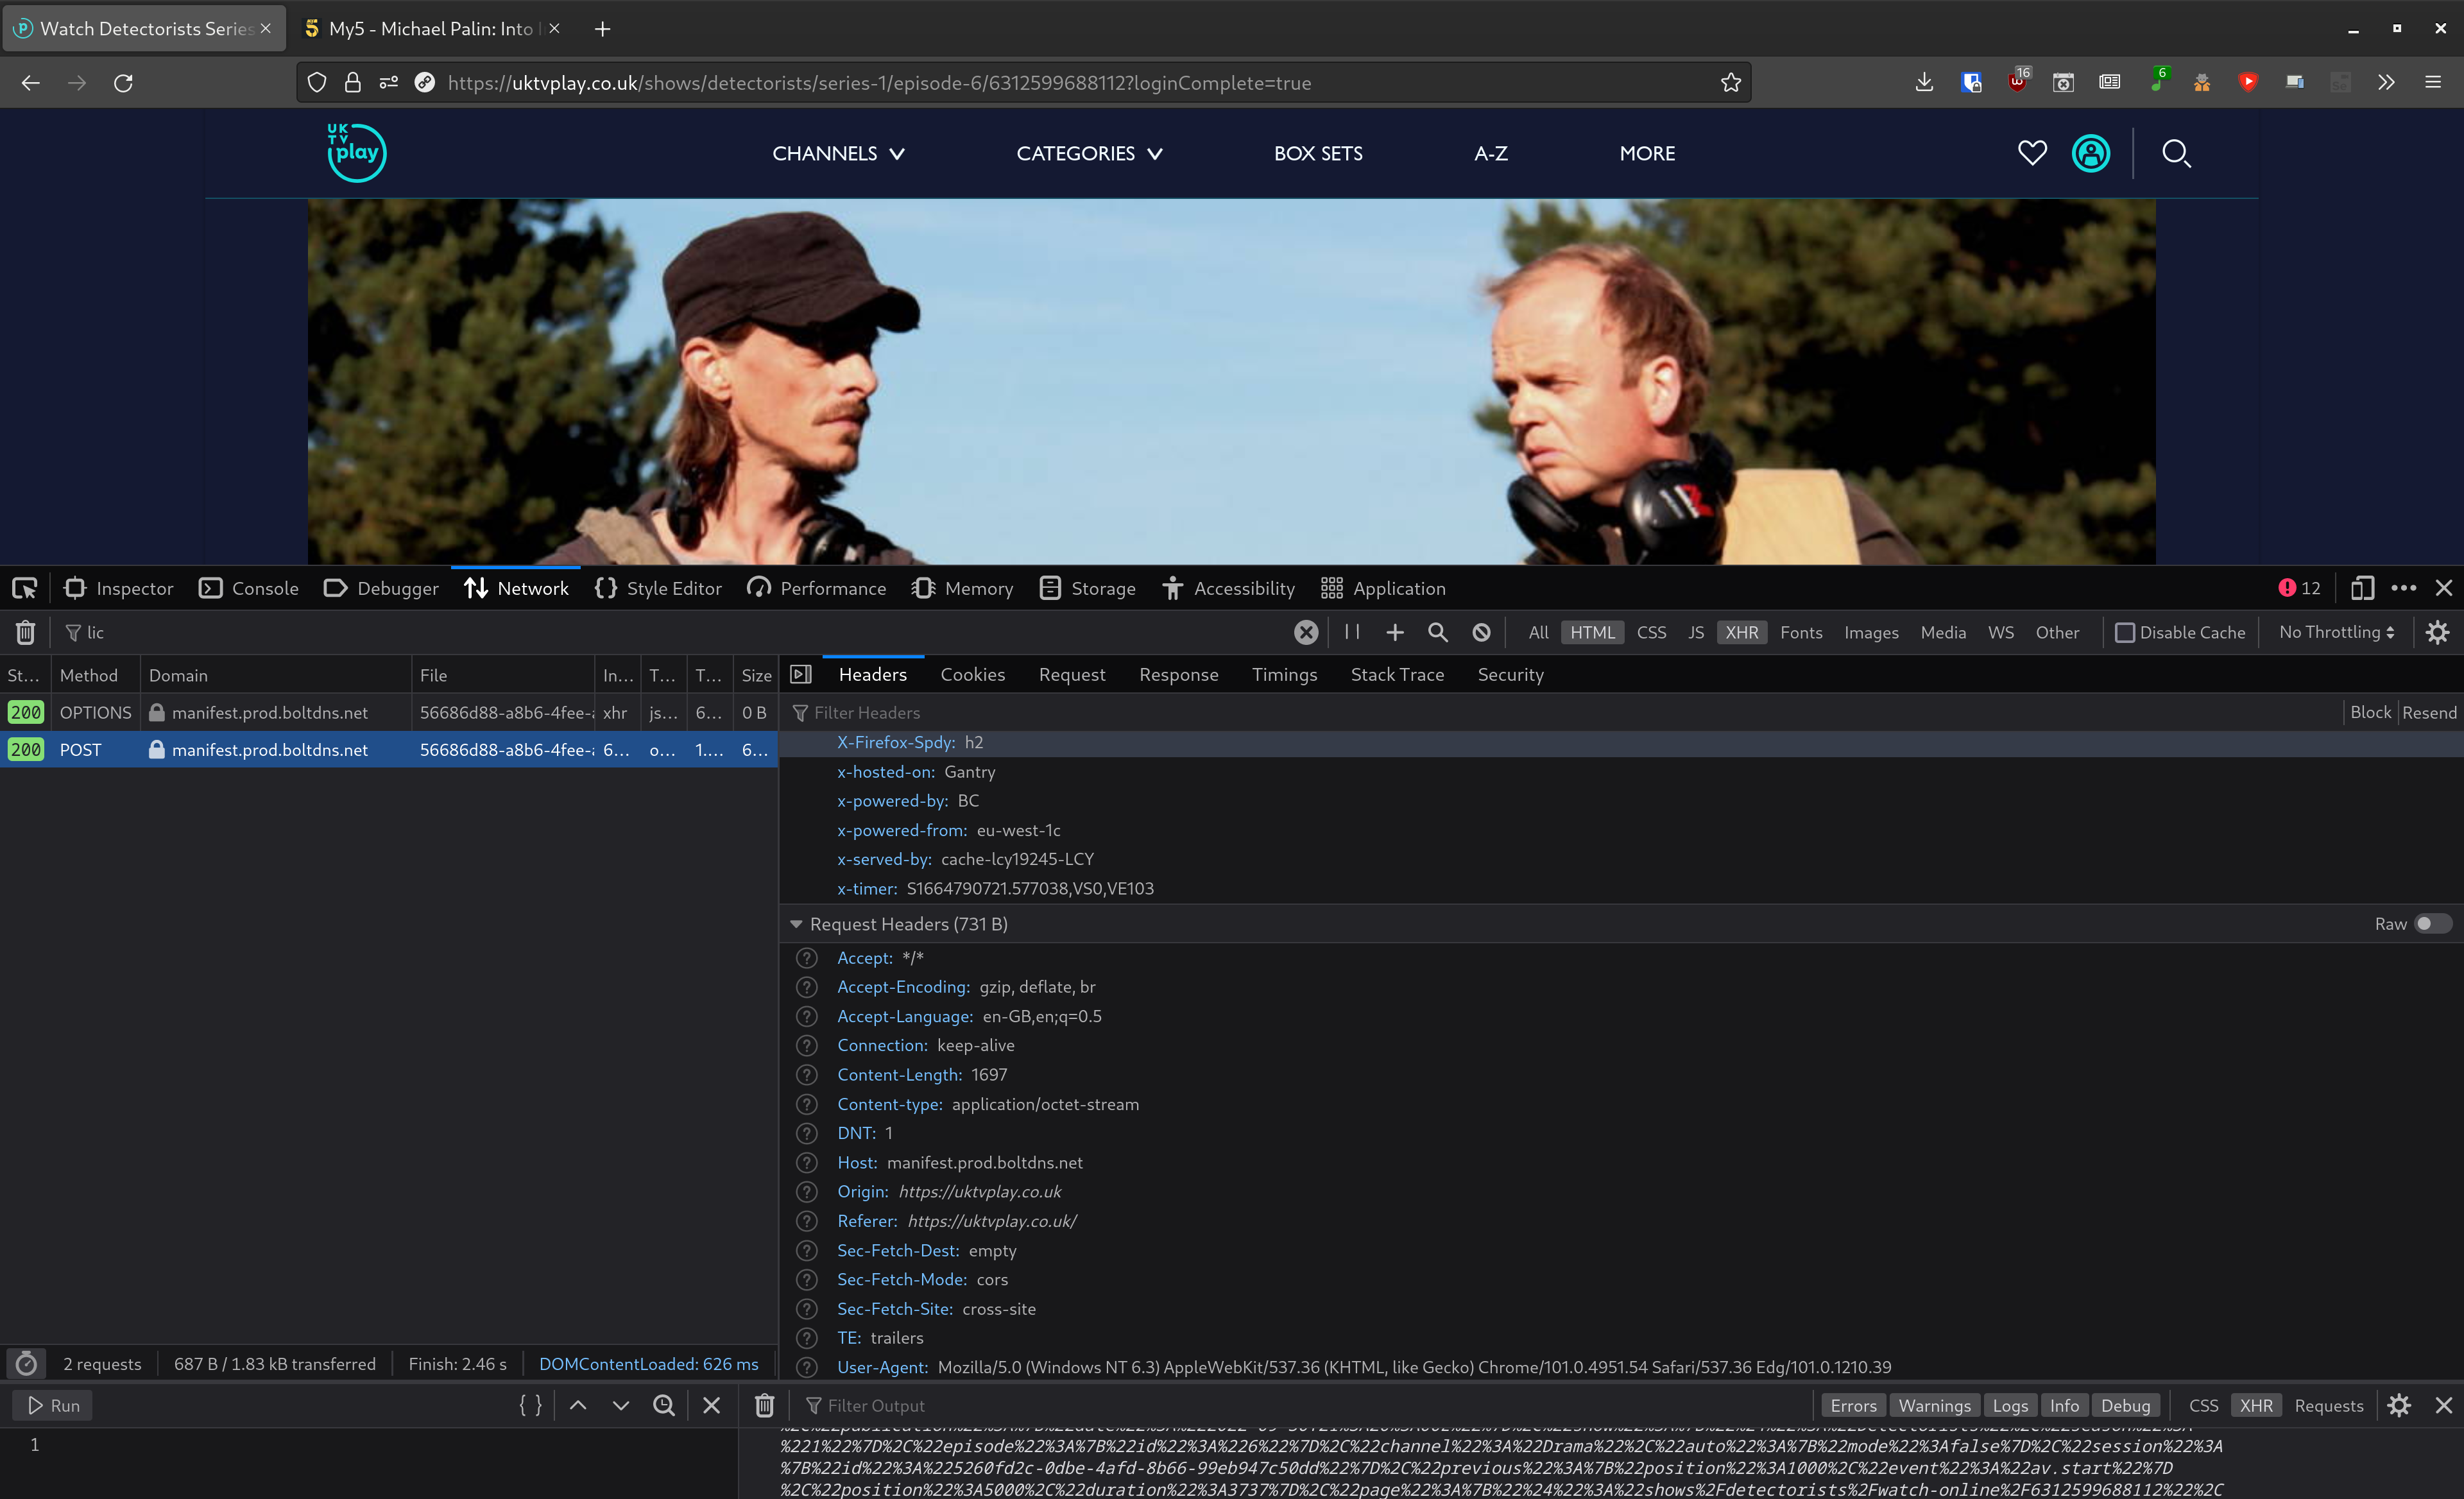The image size is (2464, 1499).
Task: Click the request blocking icon
Action: (1481, 632)
